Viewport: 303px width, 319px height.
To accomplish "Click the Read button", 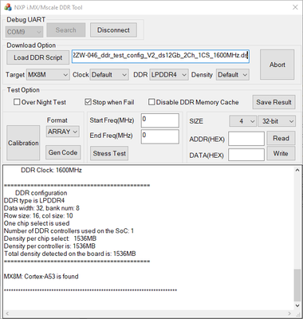I will 281,138.
